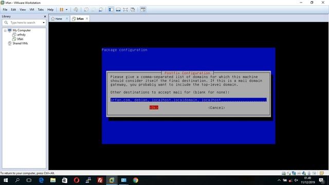329x185 pixels.
Task: Click the network adapter status bar icon
Action: (x=294, y=173)
